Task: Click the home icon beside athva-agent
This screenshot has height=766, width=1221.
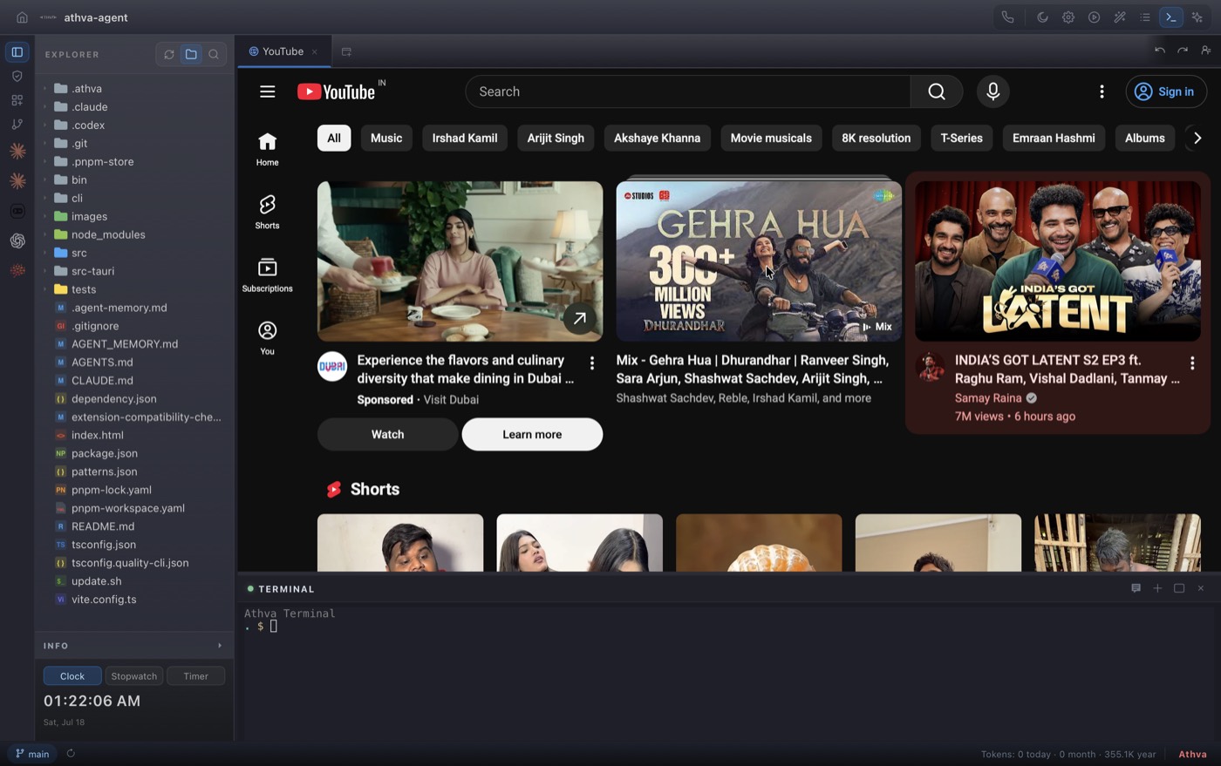Action: tap(22, 17)
